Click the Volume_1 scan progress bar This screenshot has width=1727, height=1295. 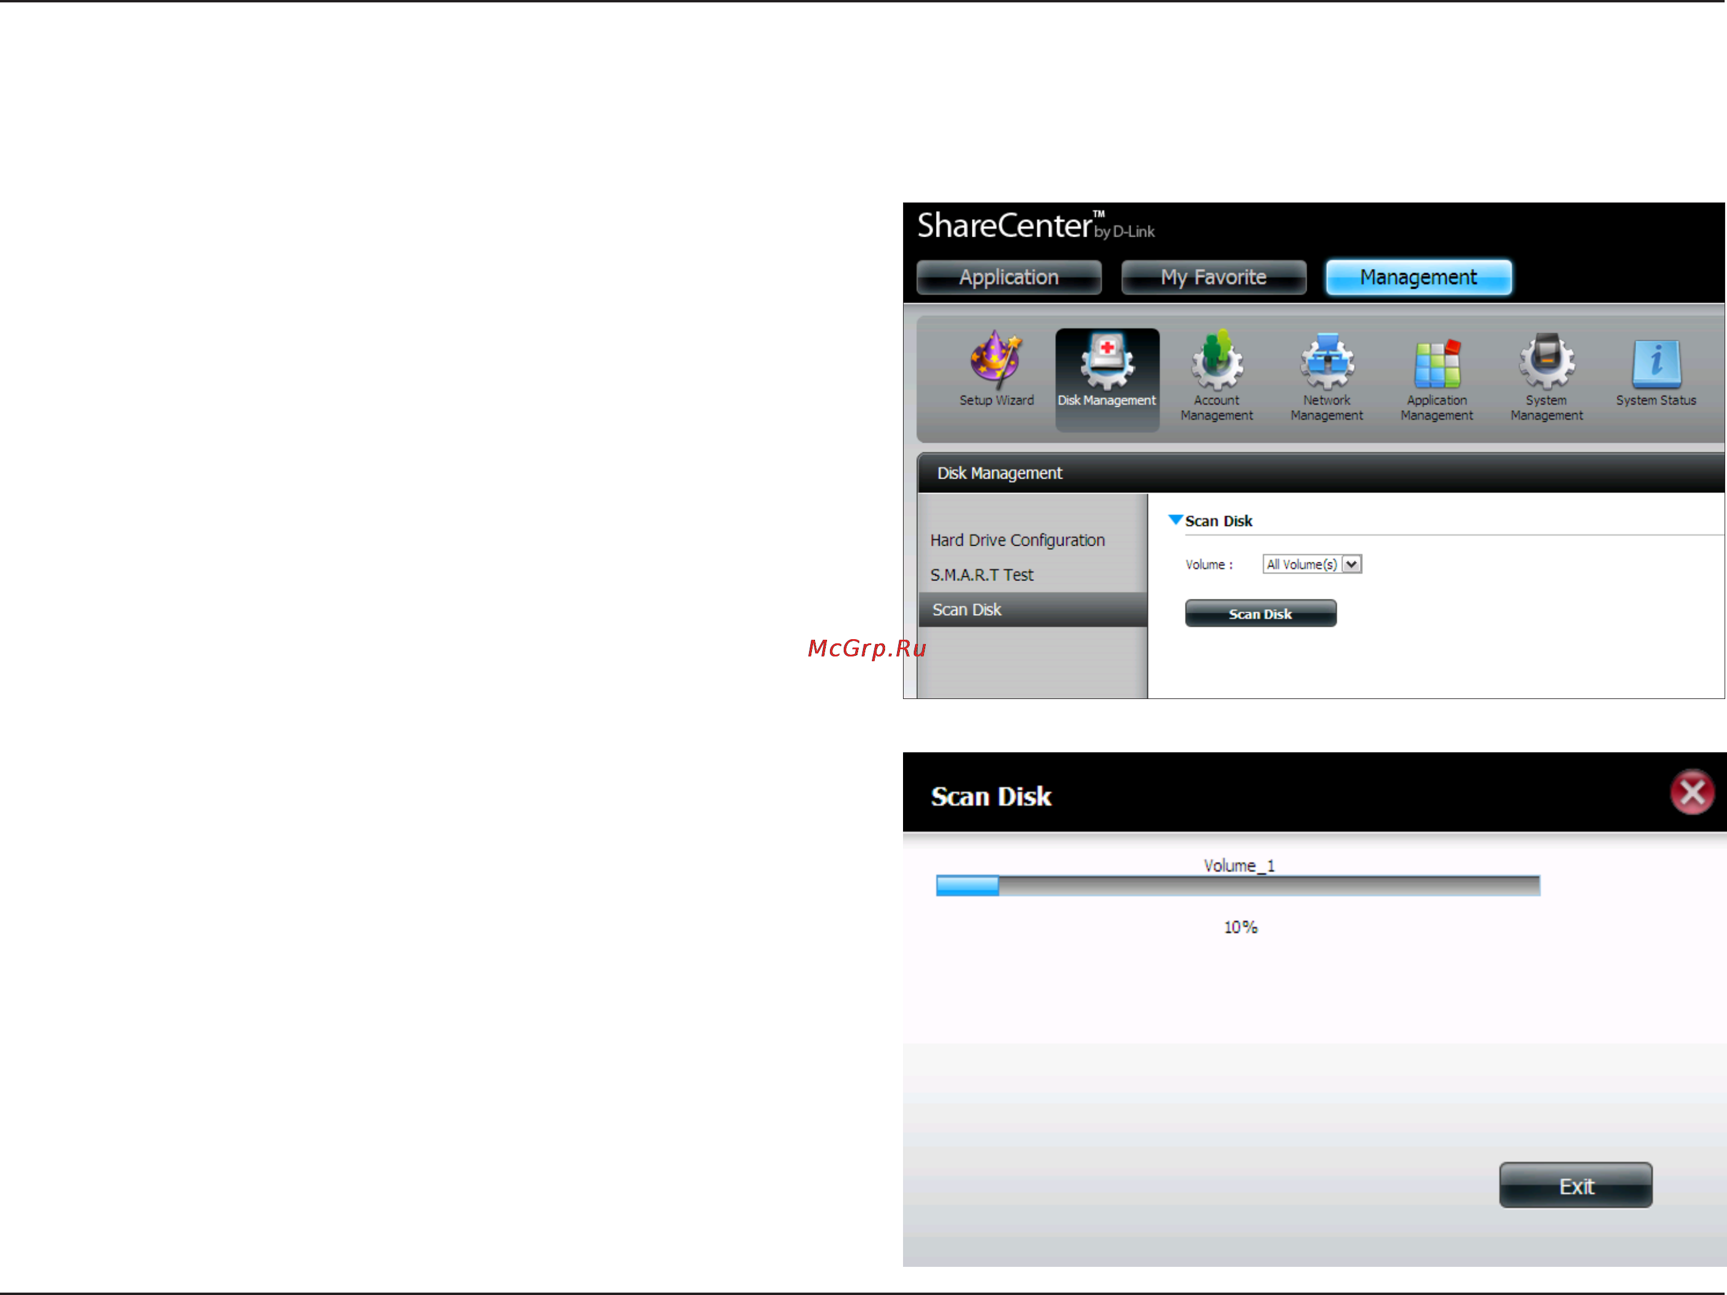[1238, 885]
